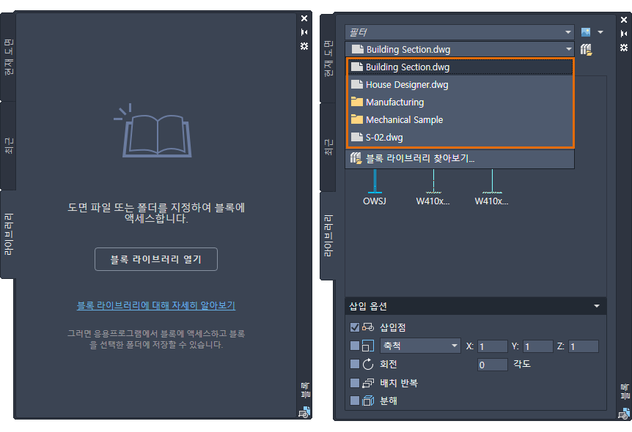Click the rotation arrow icon
632x432 pixels.
[x=368, y=365]
